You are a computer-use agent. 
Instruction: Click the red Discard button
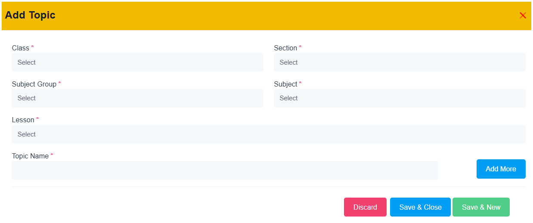coord(365,207)
